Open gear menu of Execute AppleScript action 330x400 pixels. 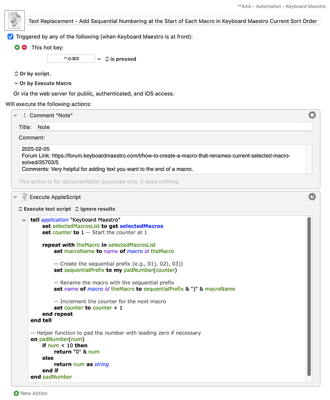click(x=312, y=197)
